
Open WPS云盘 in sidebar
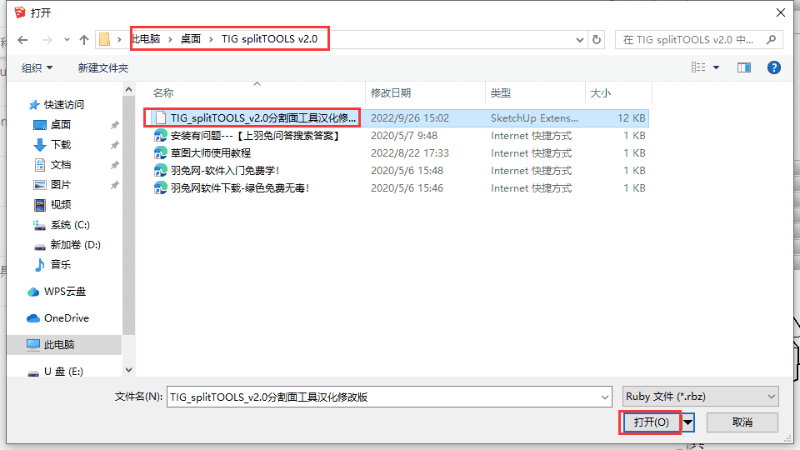click(x=65, y=292)
